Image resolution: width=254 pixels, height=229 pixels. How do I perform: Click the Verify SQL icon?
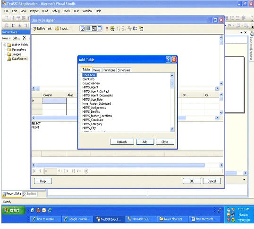click(x=112, y=29)
